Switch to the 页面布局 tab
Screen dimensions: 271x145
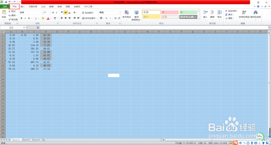[33, 6]
